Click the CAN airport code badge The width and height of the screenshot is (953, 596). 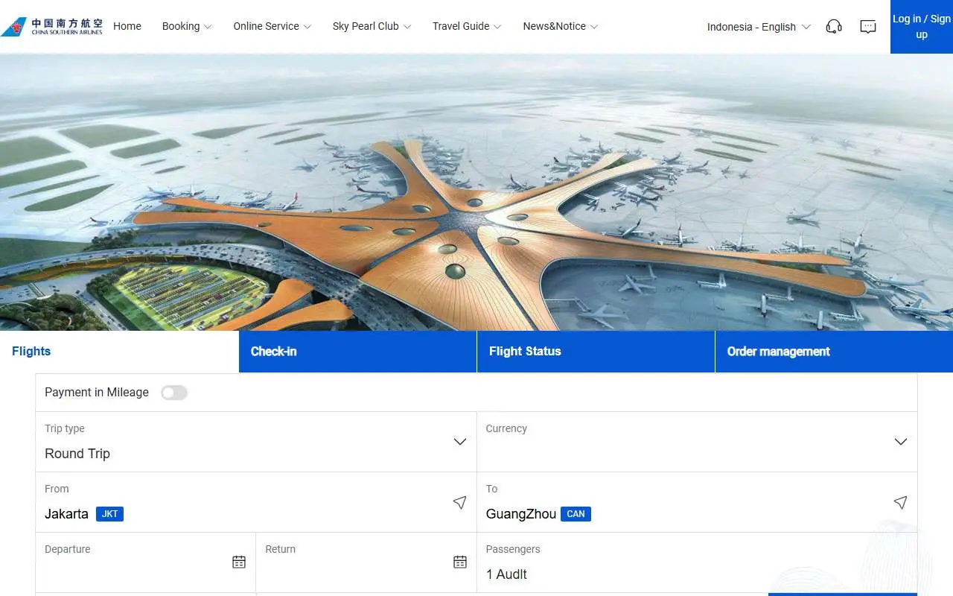click(576, 514)
